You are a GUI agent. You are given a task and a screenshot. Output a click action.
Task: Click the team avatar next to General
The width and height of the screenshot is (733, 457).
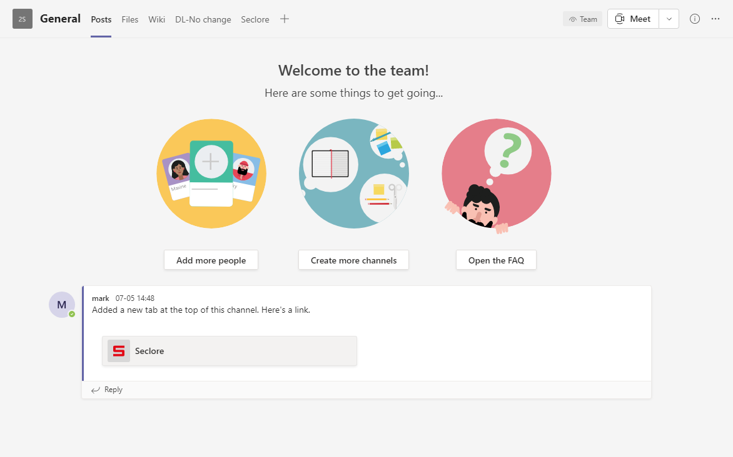22,19
